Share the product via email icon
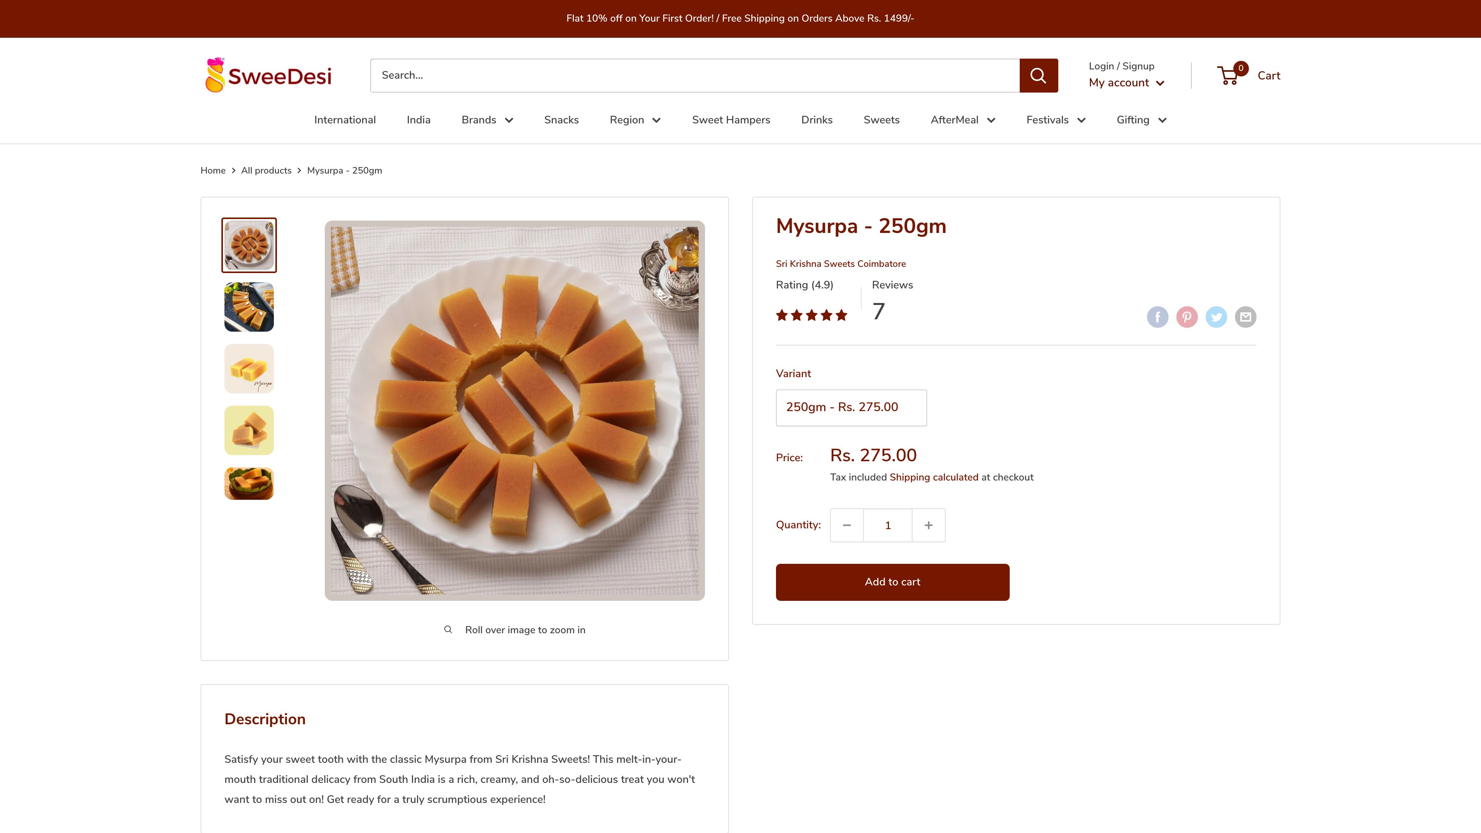Screen dimensions: 1481x833 [1246, 317]
